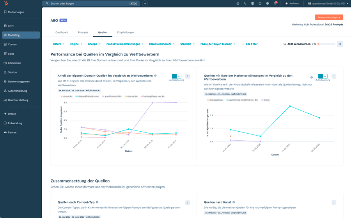Click the plus button beside the search bar
Screen dimensions: 351x218
[x=145, y=4]
